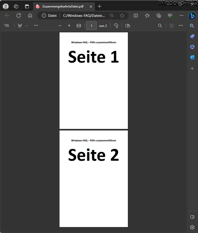Screen dimensions: 198x233
Task: Switch PDF page view layout
Action: (x=127, y=26)
